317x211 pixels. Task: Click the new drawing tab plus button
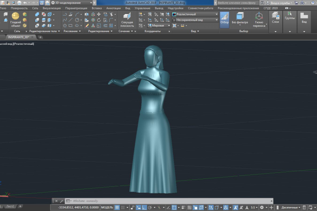(40, 37)
